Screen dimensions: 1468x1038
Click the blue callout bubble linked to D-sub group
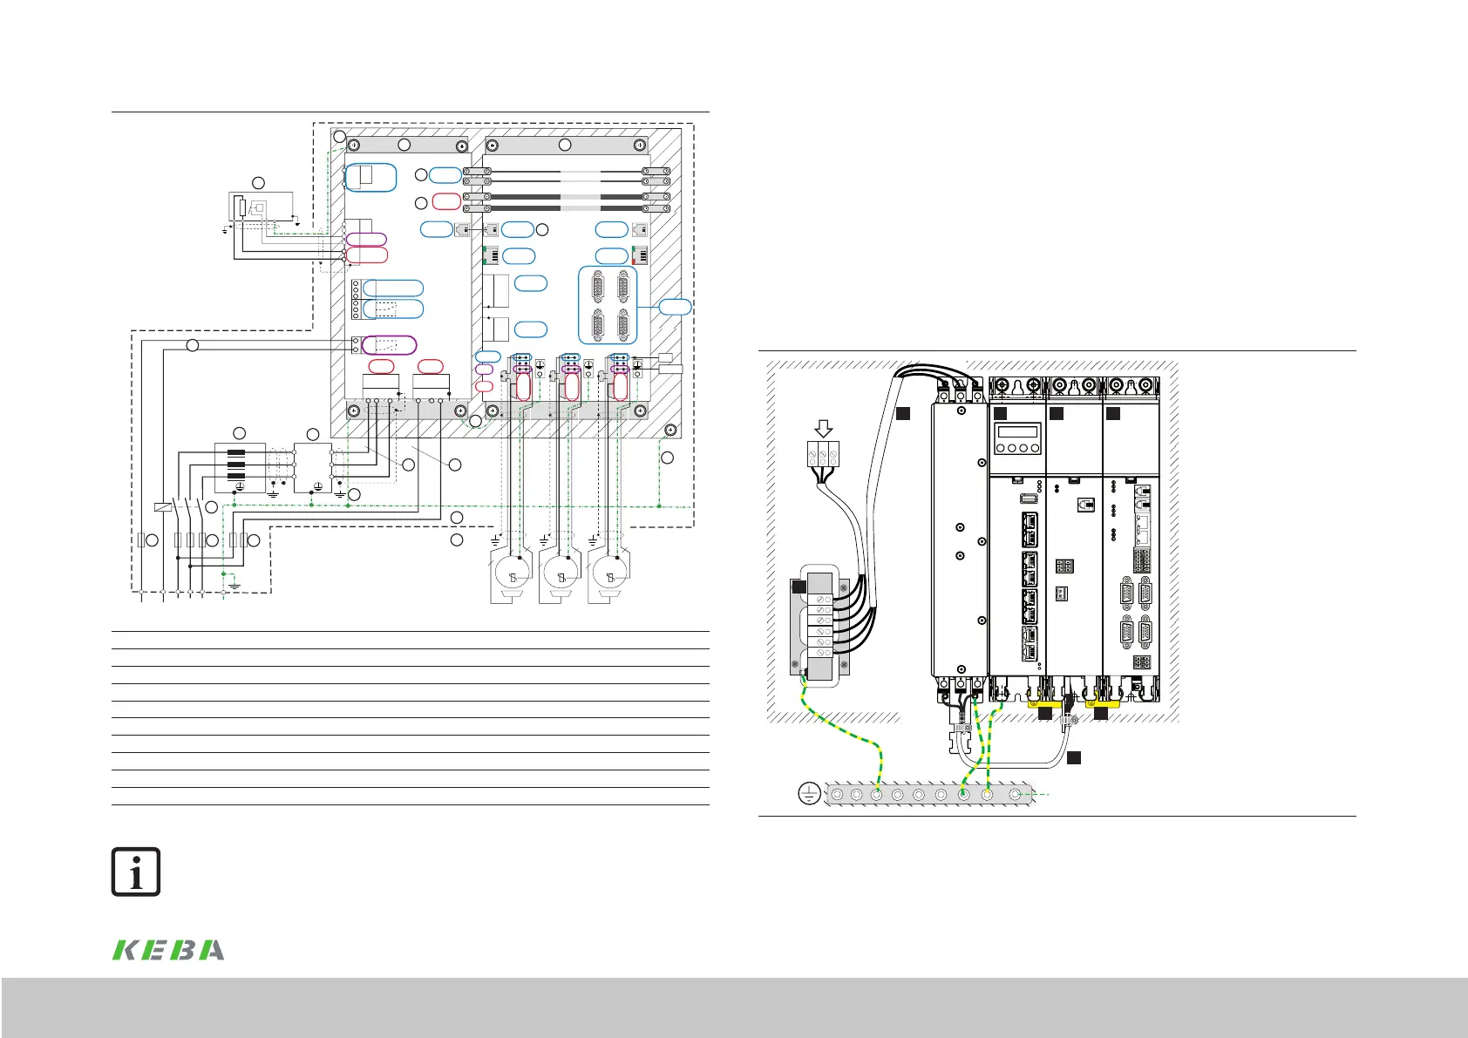tap(675, 307)
